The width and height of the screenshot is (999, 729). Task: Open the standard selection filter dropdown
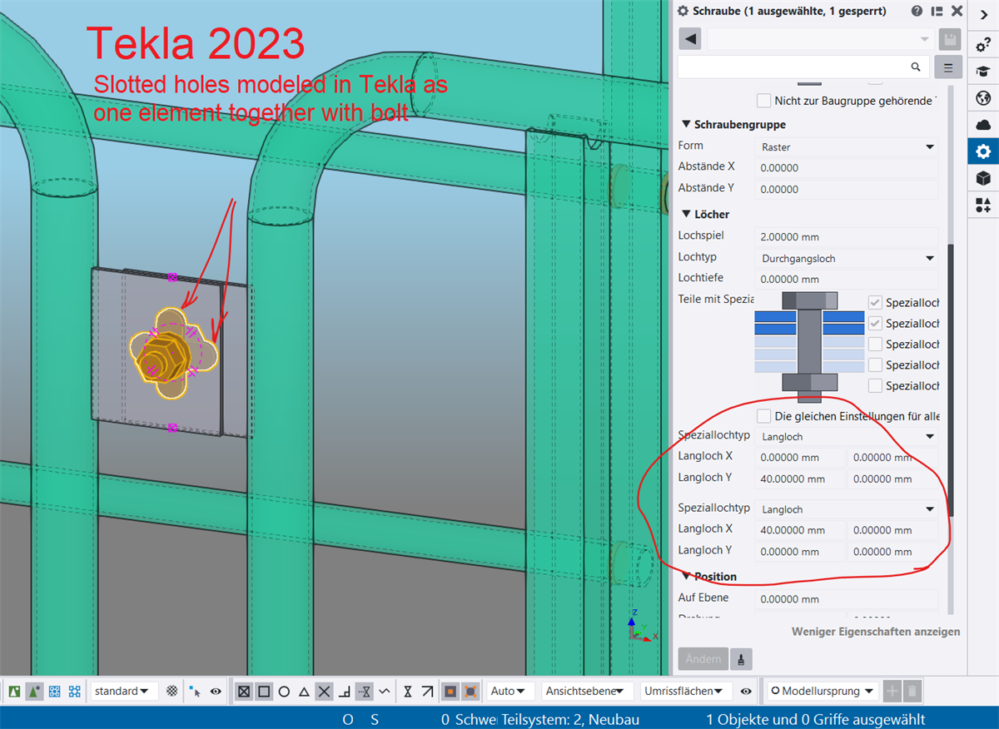pyautogui.click(x=125, y=691)
